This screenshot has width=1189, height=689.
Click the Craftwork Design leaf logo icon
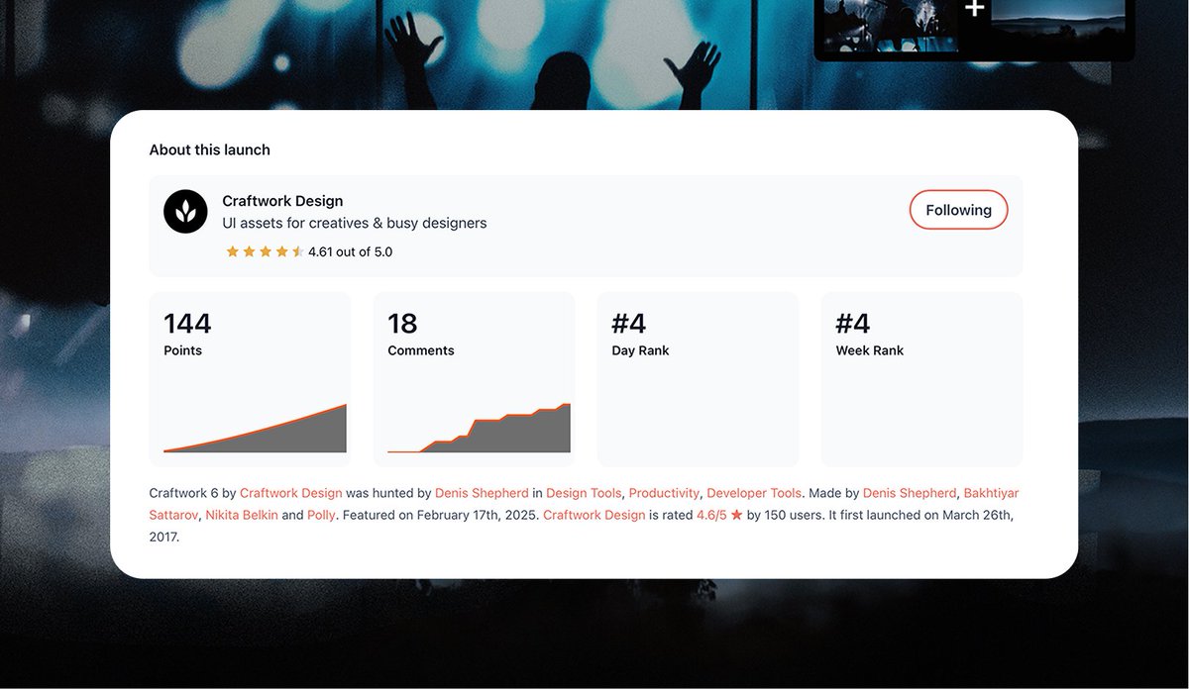tap(185, 211)
